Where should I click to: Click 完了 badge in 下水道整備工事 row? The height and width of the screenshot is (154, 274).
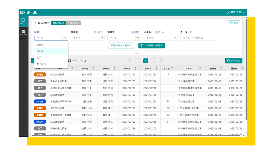(40, 81)
